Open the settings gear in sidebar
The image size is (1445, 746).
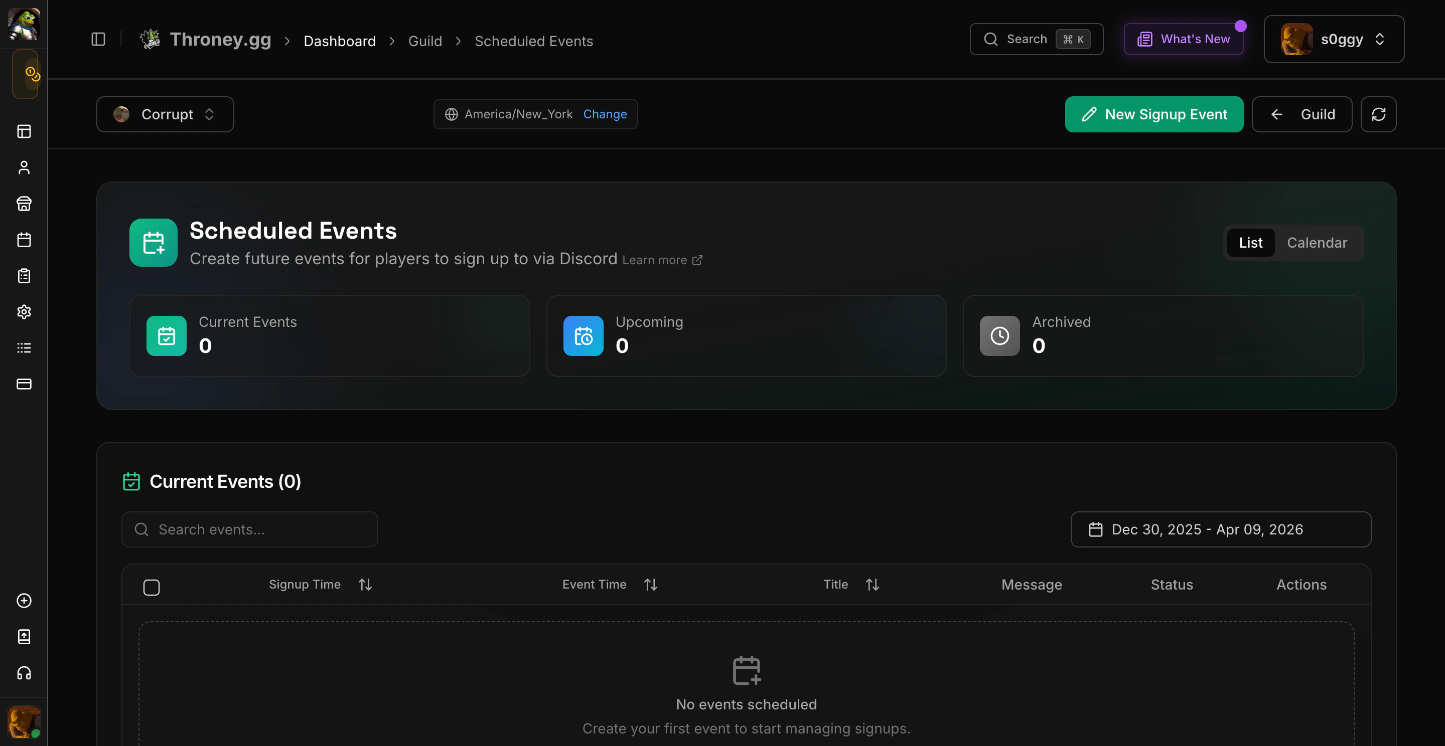(24, 312)
